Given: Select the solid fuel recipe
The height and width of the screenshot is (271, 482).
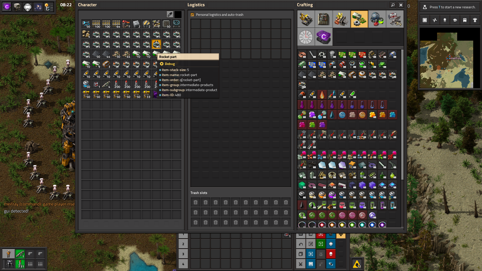Looking at the screenshot, I should click(x=302, y=95).
